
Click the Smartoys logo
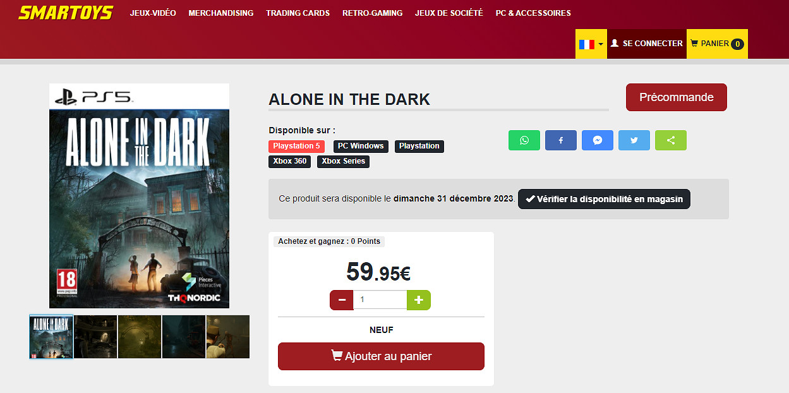[66, 13]
